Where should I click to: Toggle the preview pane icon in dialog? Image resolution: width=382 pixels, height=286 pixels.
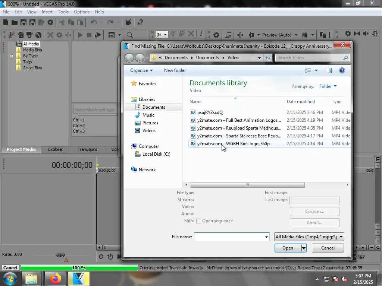tap(328, 70)
